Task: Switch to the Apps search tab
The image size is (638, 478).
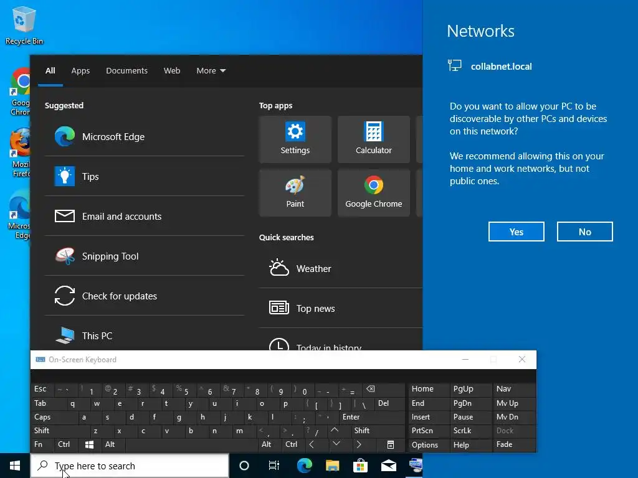Action: pyautogui.click(x=80, y=71)
